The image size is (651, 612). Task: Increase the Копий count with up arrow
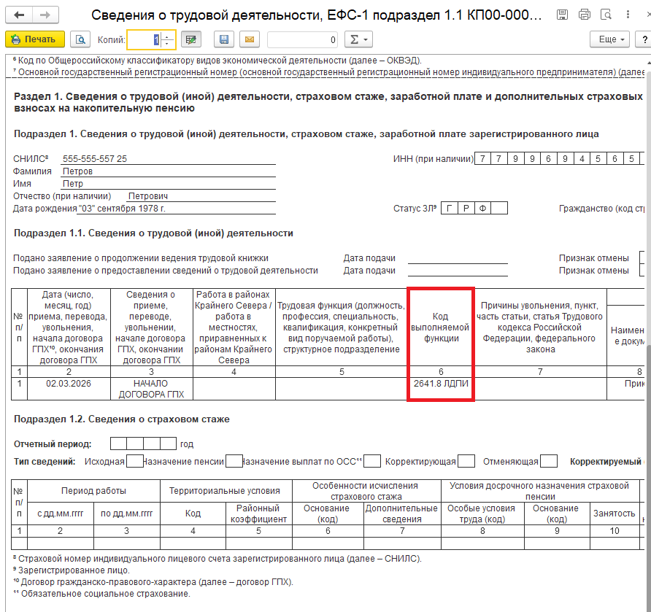click(167, 36)
